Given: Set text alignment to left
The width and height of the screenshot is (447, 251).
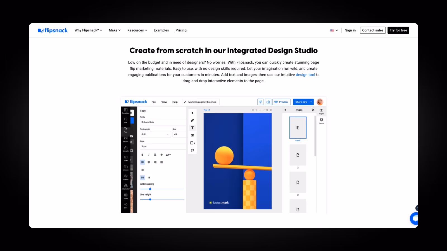Looking at the screenshot, I should [142, 162].
